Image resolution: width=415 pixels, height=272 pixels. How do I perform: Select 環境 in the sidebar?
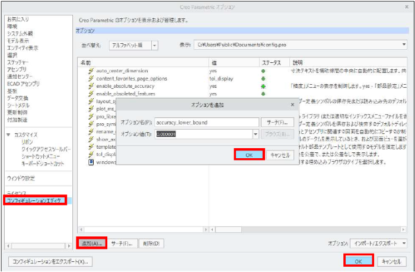pos(12,27)
